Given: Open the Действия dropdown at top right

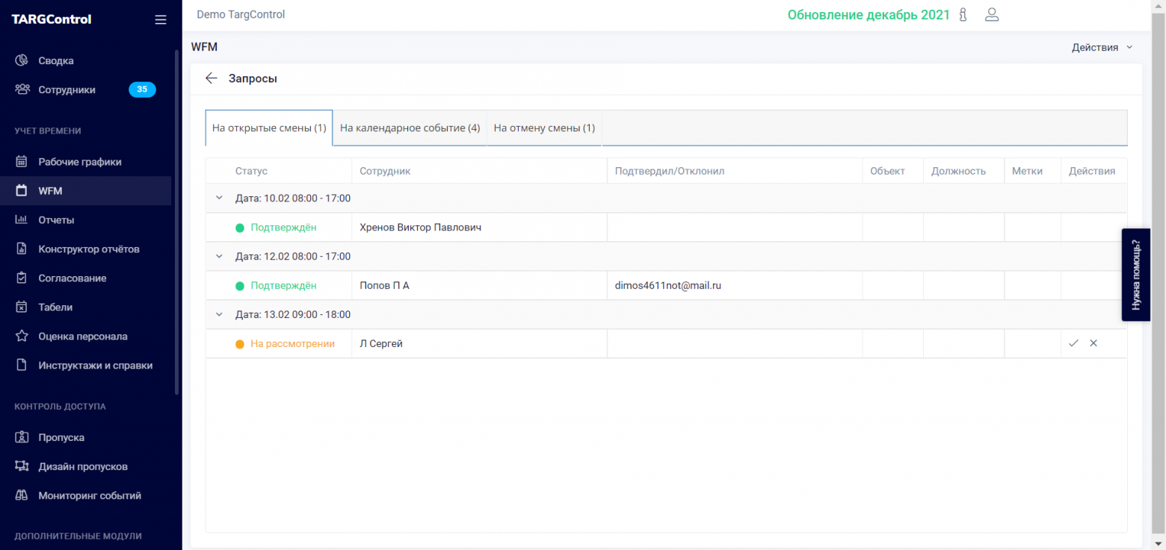Looking at the screenshot, I should point(1102,47).
